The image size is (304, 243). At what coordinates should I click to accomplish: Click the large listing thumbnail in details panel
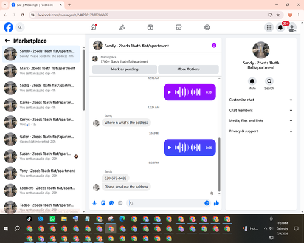pos(261,50)
